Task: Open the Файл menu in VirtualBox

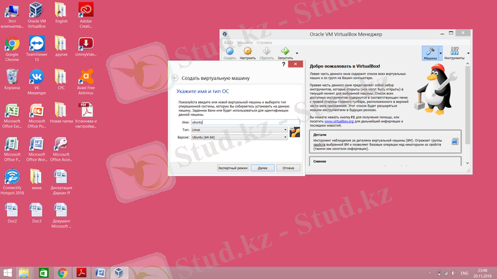Action: (228, 42)
